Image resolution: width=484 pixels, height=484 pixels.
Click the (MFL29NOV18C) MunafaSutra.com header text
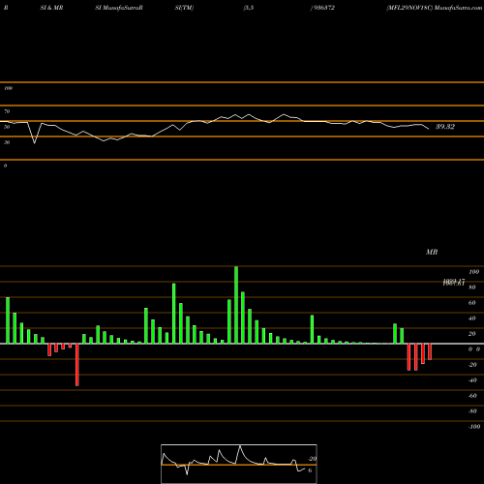[x=435, y=8]
